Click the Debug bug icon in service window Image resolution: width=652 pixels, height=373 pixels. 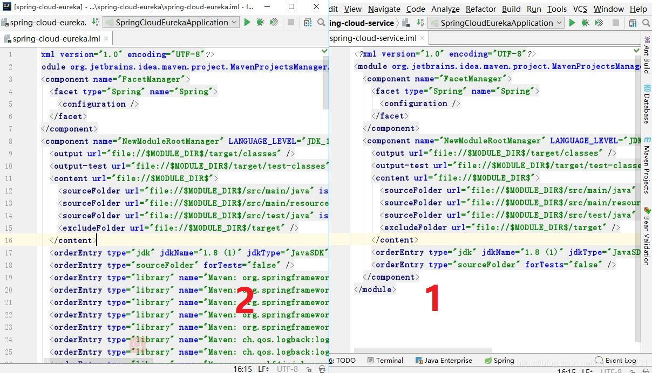(586, 23)
